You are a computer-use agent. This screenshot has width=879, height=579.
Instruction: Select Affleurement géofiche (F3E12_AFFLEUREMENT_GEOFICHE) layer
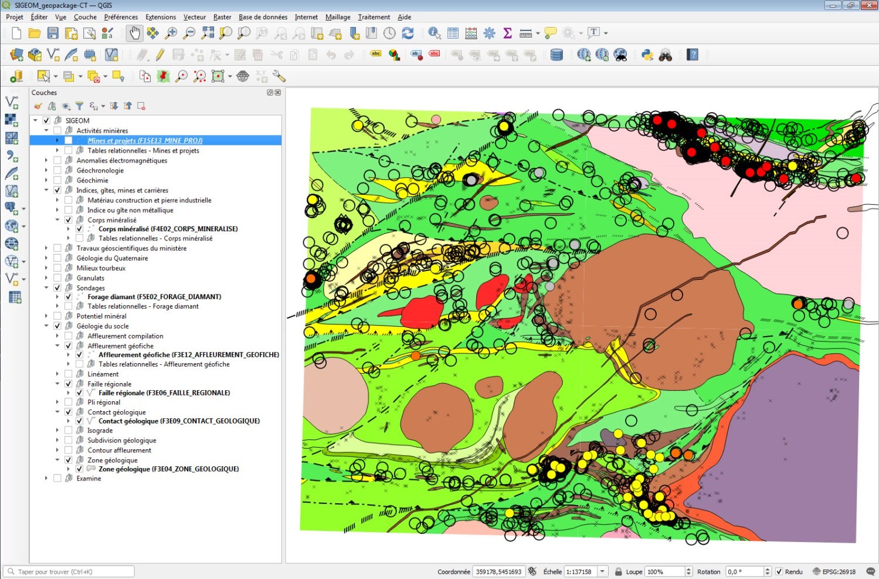coord(189,354)
